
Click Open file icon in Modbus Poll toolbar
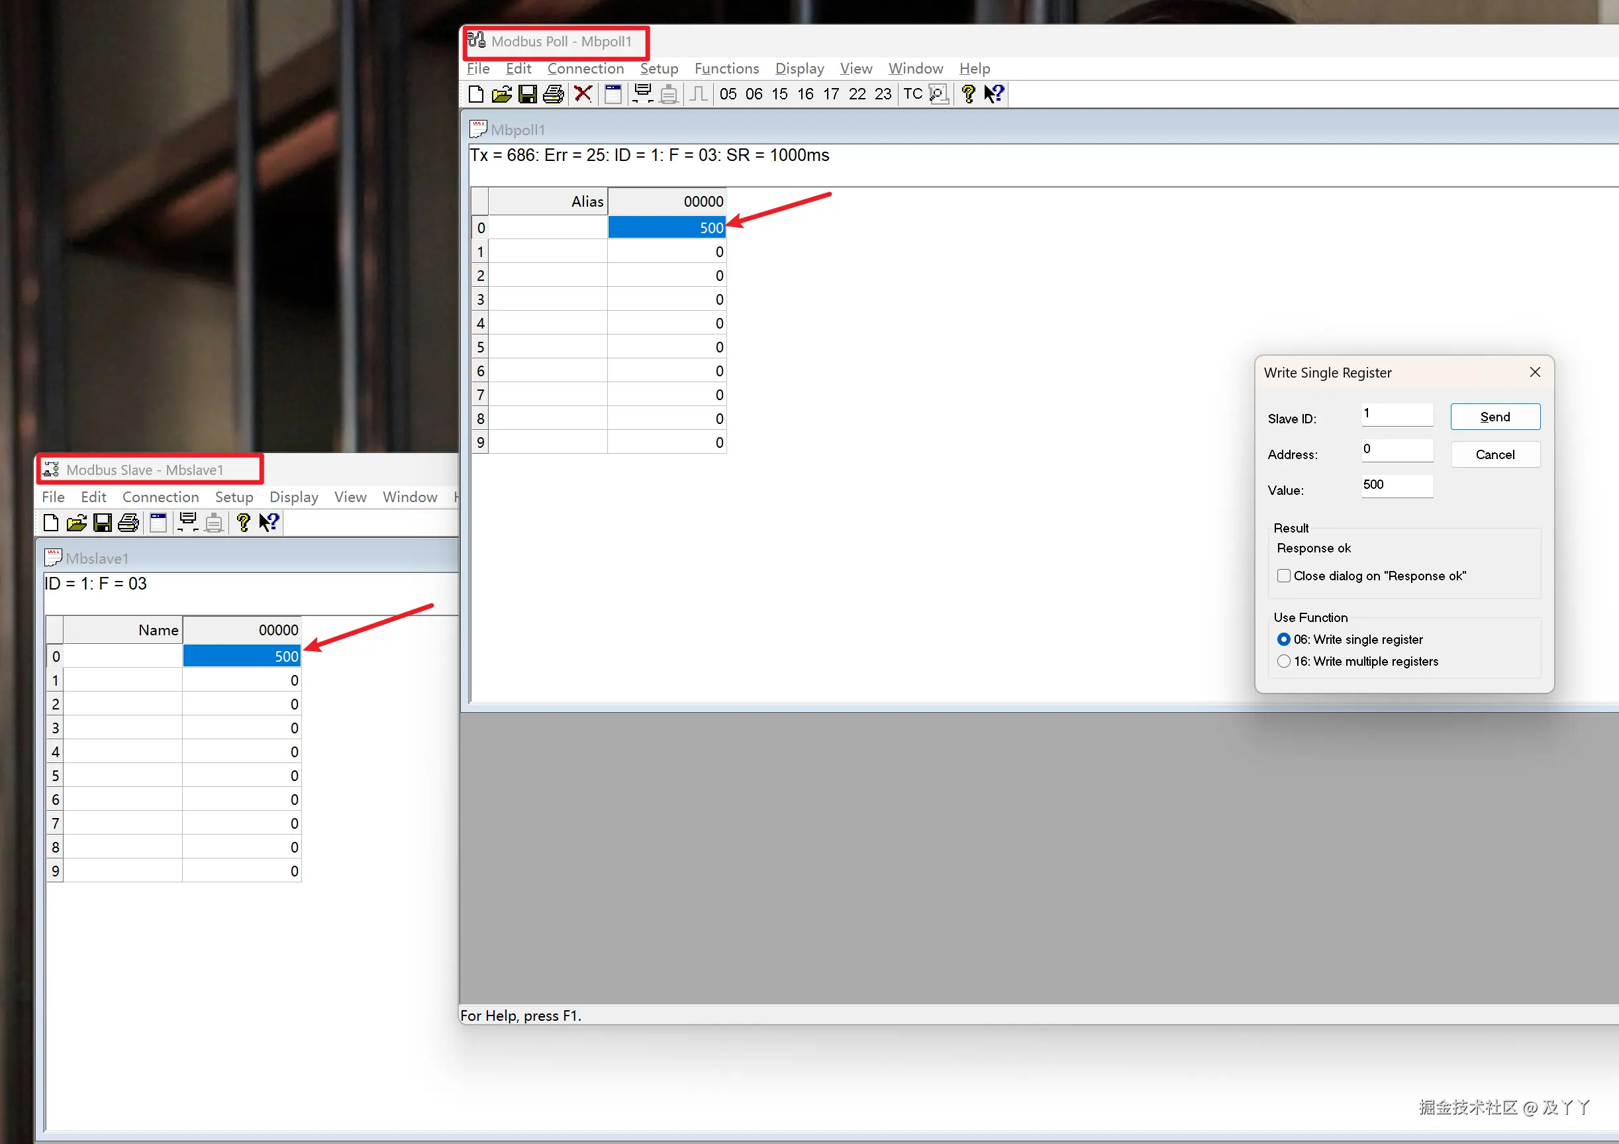pyautogui.click(x=501, y=94)
